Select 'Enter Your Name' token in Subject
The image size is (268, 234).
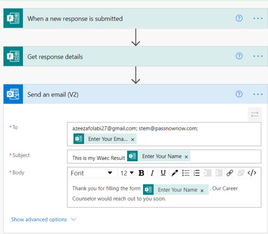click(159, 156)
